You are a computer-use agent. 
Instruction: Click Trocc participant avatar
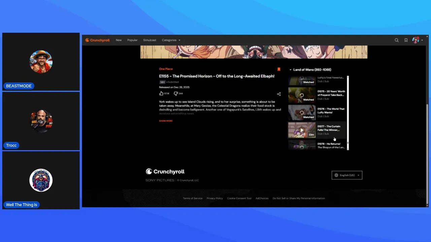coord(41,121)
